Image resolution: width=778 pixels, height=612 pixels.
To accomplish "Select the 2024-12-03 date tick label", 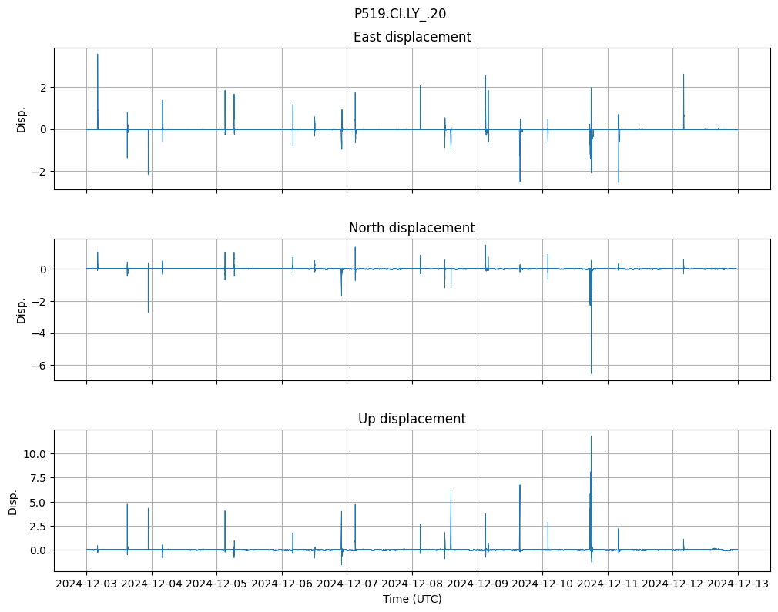I will click(x=86, y=585).
